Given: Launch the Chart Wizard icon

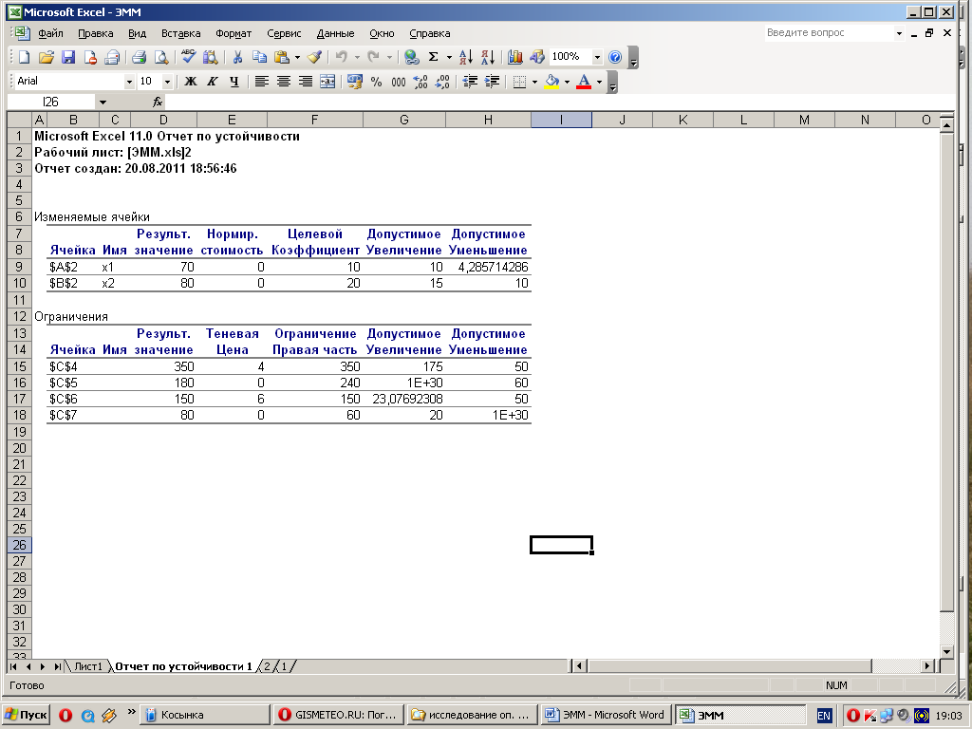Looking at the screenshot, I should [515, 57].
